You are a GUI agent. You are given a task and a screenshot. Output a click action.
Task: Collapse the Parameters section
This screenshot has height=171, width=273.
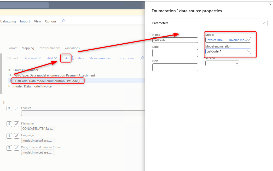pos(264,23)
